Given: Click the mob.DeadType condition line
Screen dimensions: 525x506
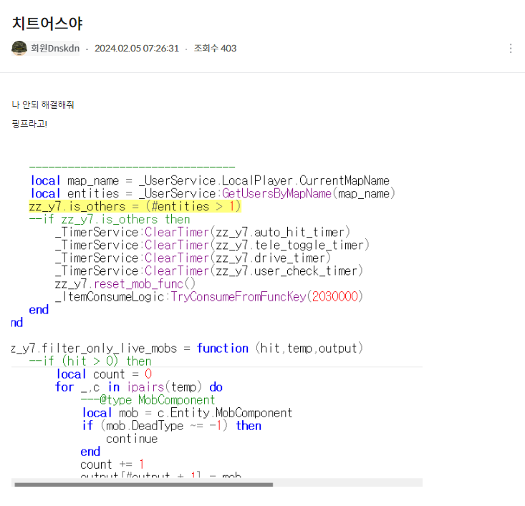Looking at the screenshot, I should coord(172,426).
